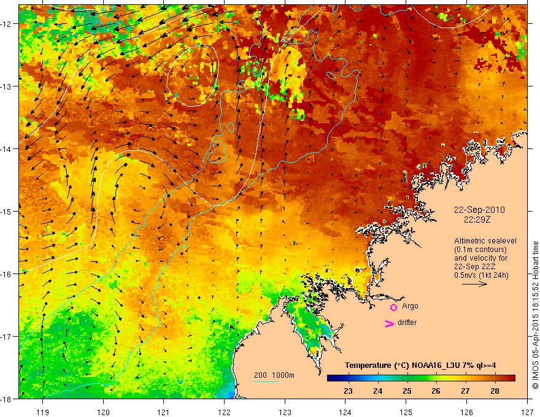Click the date text 22-Sep-2010
Screen dimensions: 540x417
479,210
